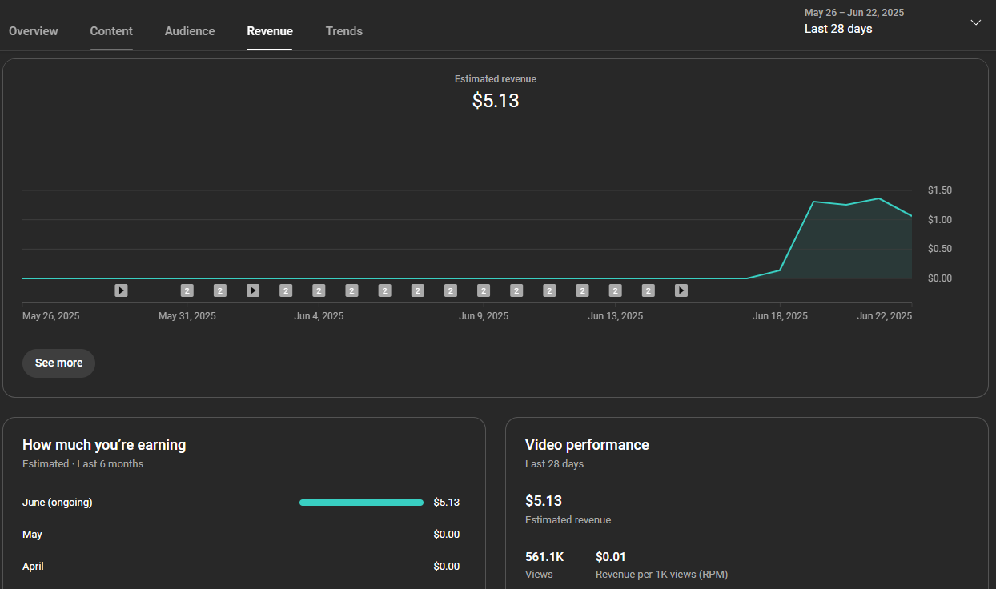Click the rightmost '2' uploads marker on the timeline
This screenshot has height=589, width=996.
pyautogui.click(x=649, y=290)
